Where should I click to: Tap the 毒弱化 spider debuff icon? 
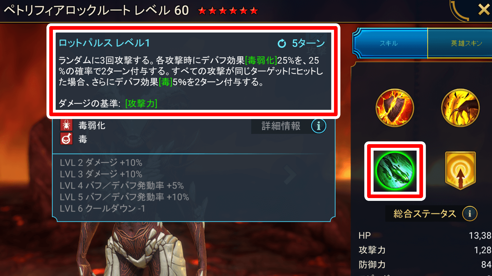[66, 125]
